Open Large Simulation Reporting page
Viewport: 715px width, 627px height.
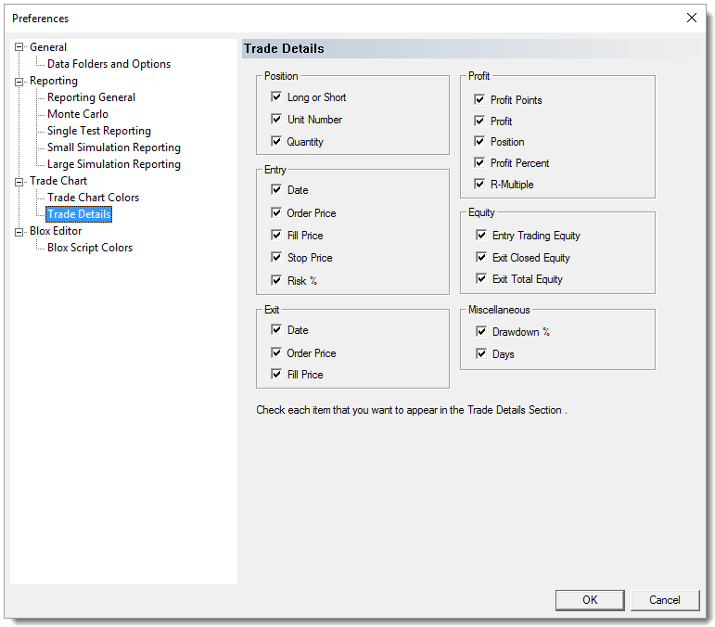pos(113,164)
